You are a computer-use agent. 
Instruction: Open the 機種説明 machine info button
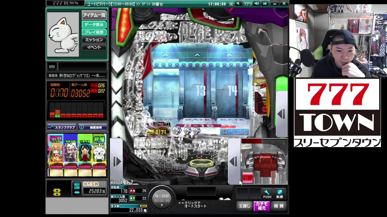click(93, 127)
